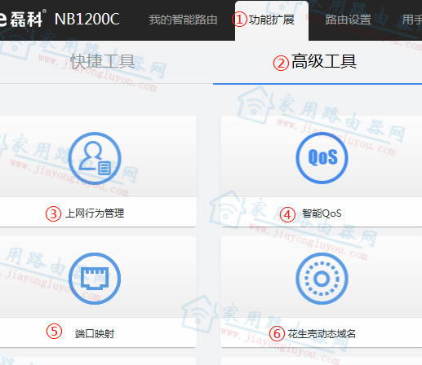422x365 pixels.
Task: Click the 磊科 brand logo
Action: coord(22,19)
